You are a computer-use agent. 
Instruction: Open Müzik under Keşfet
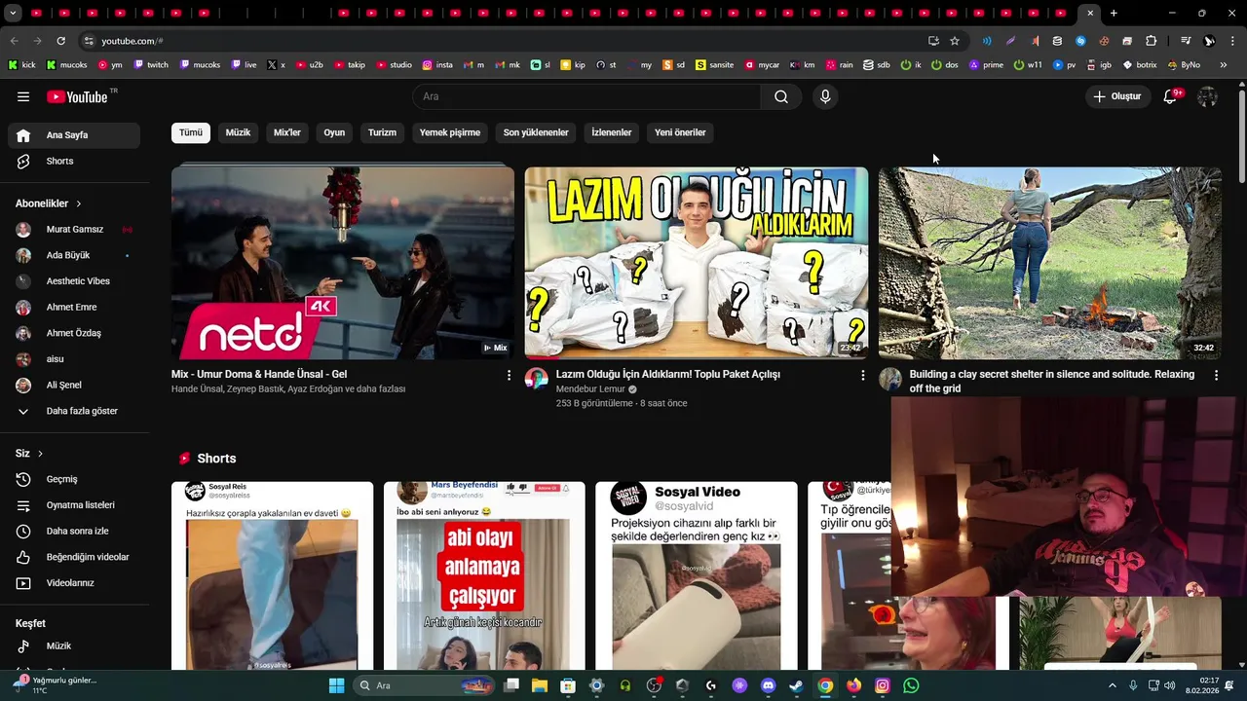click(74, 646)
